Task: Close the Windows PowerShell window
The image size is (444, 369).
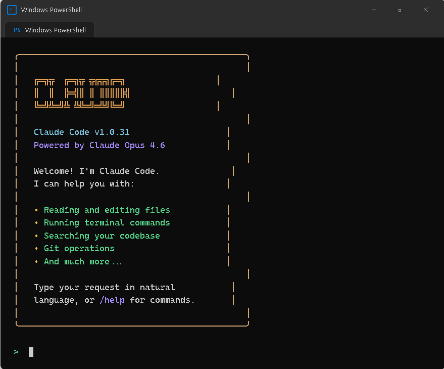Action: pyautogui.click(x=425, y=10)
